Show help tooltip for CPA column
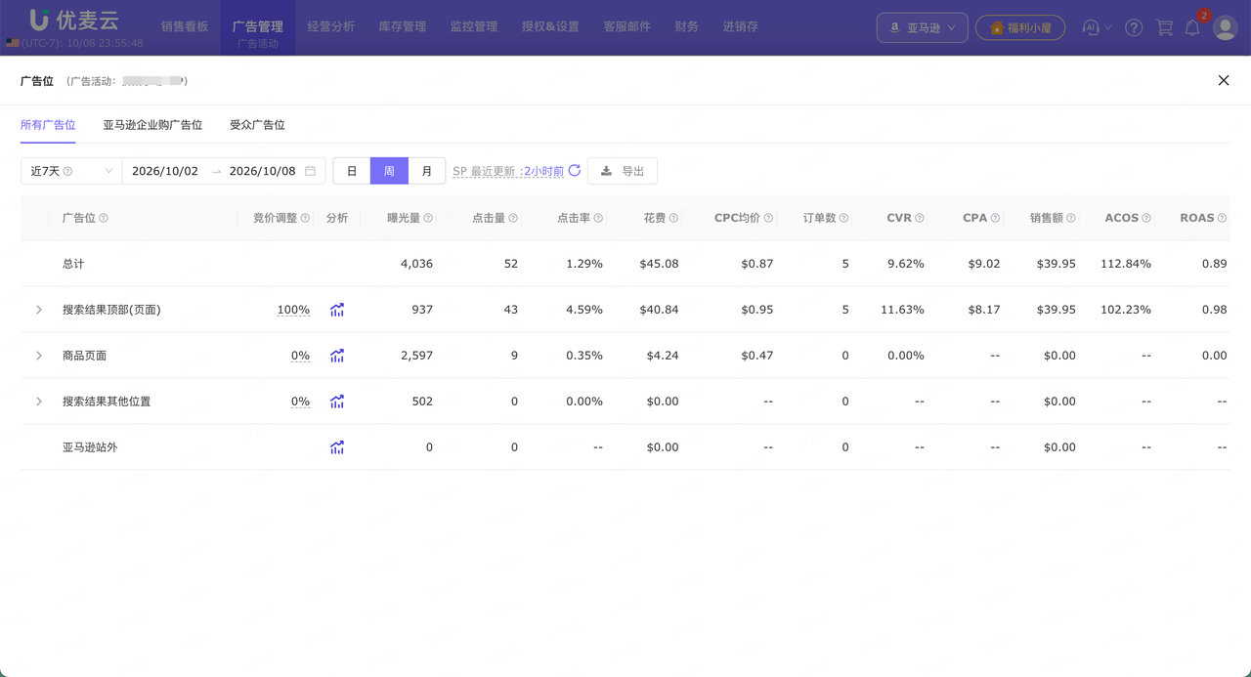Viewport: 1251px width, 677px height. [x=995, y=218]
